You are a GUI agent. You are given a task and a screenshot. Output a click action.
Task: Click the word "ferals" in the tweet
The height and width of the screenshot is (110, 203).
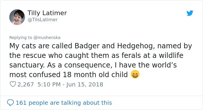tap(131, 55)
